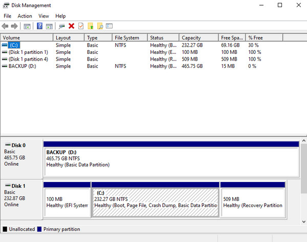This screenshot has width=307, height=242.
Task: Sort by the Layout column header
Action: [69, 37]
